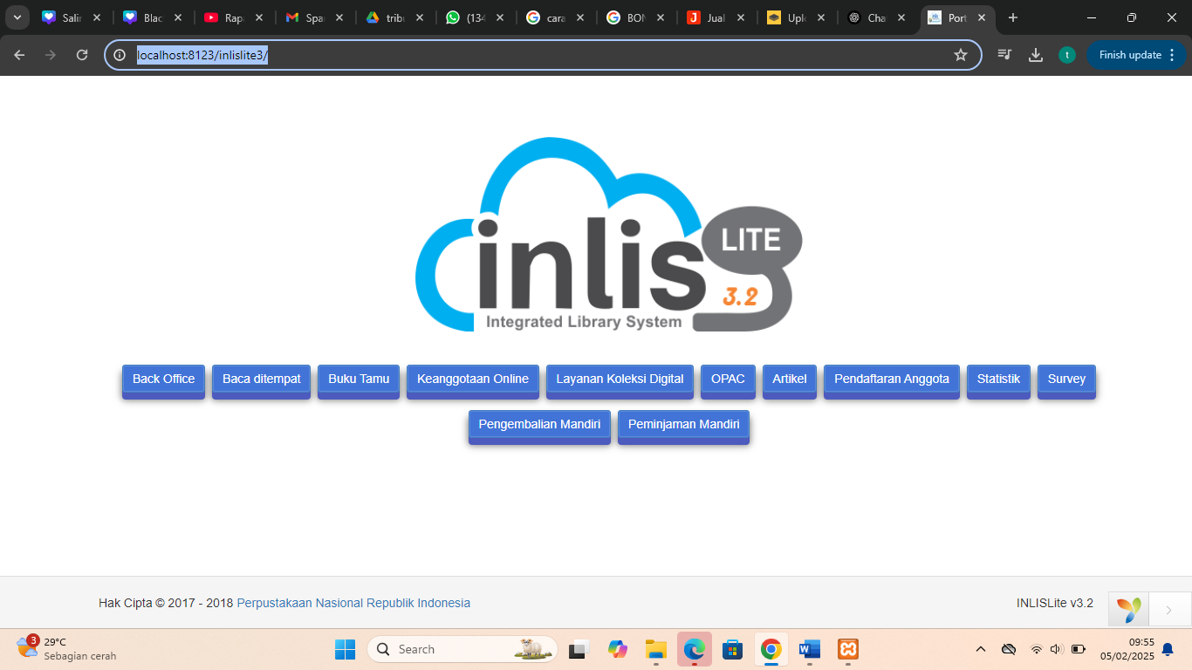View site information icon in address bar
1192x670 pixels.
pyautogui.click(x=120, y=55)
